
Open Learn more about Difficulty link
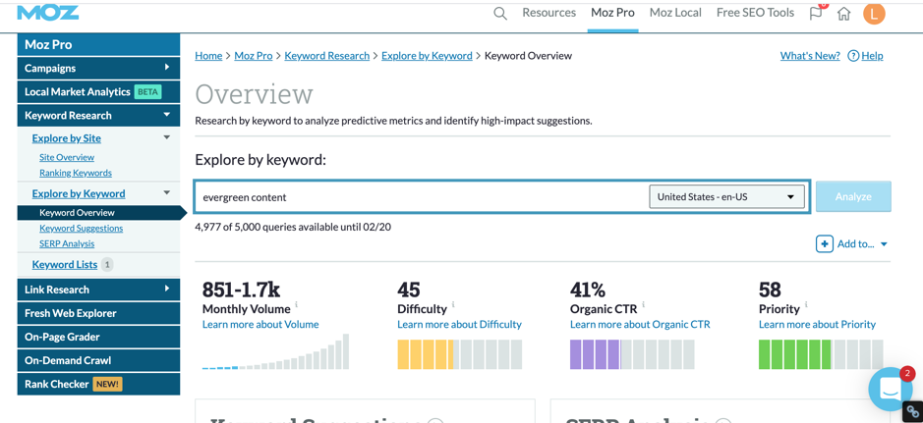pos(459,324)
